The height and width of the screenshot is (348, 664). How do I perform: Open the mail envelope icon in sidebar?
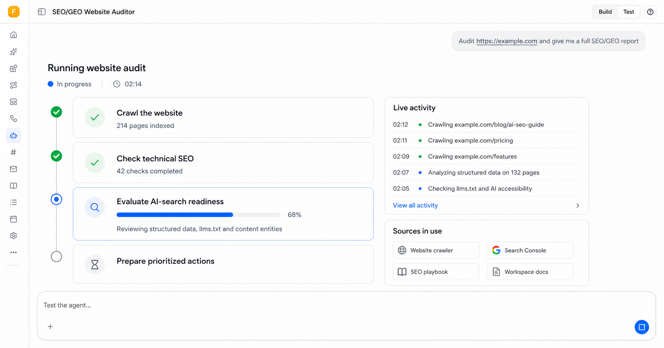(x=13, y=169)
